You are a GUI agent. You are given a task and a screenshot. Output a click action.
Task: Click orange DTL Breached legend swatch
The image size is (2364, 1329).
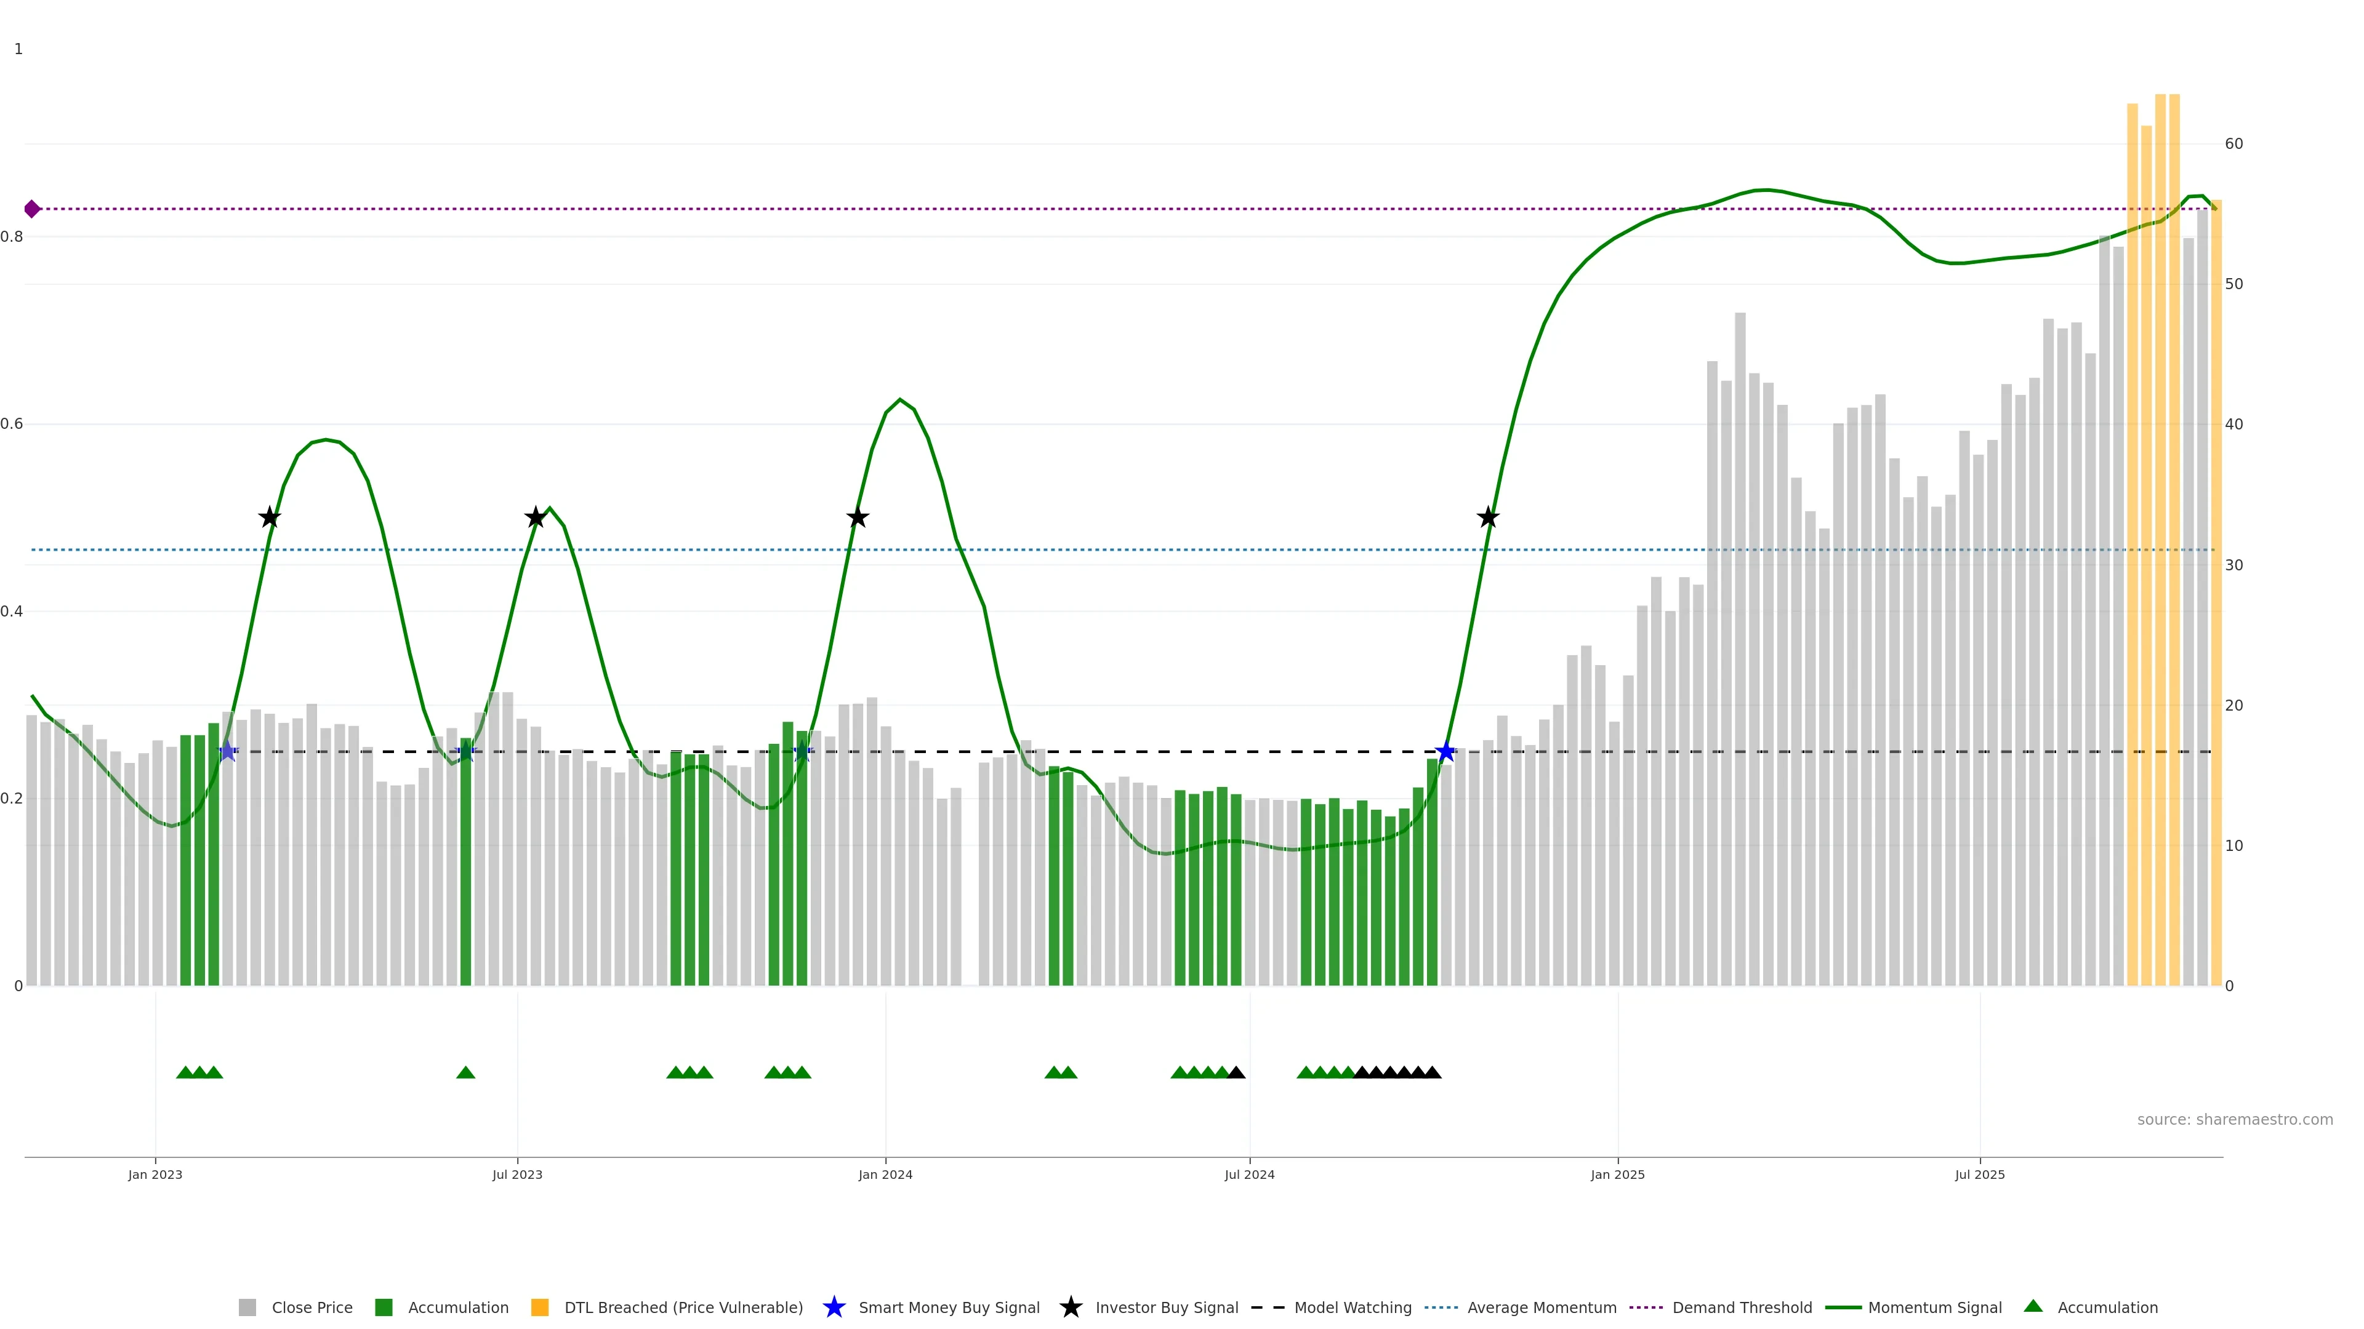[540, 1307]
